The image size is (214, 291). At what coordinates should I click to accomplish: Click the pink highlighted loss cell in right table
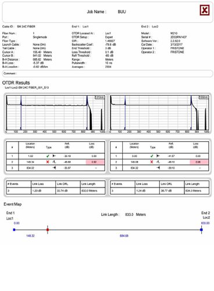pyautogui.click(x=199, y=162)
